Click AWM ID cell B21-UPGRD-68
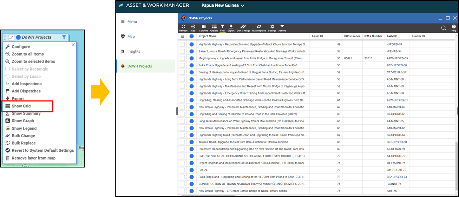This screenshot has height=197, width=459. (397, 142)
